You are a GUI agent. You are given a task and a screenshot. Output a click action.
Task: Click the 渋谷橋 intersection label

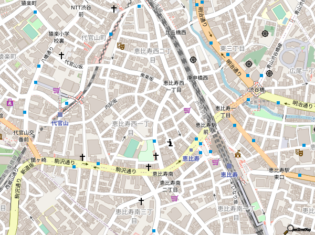tap(257, 90)
